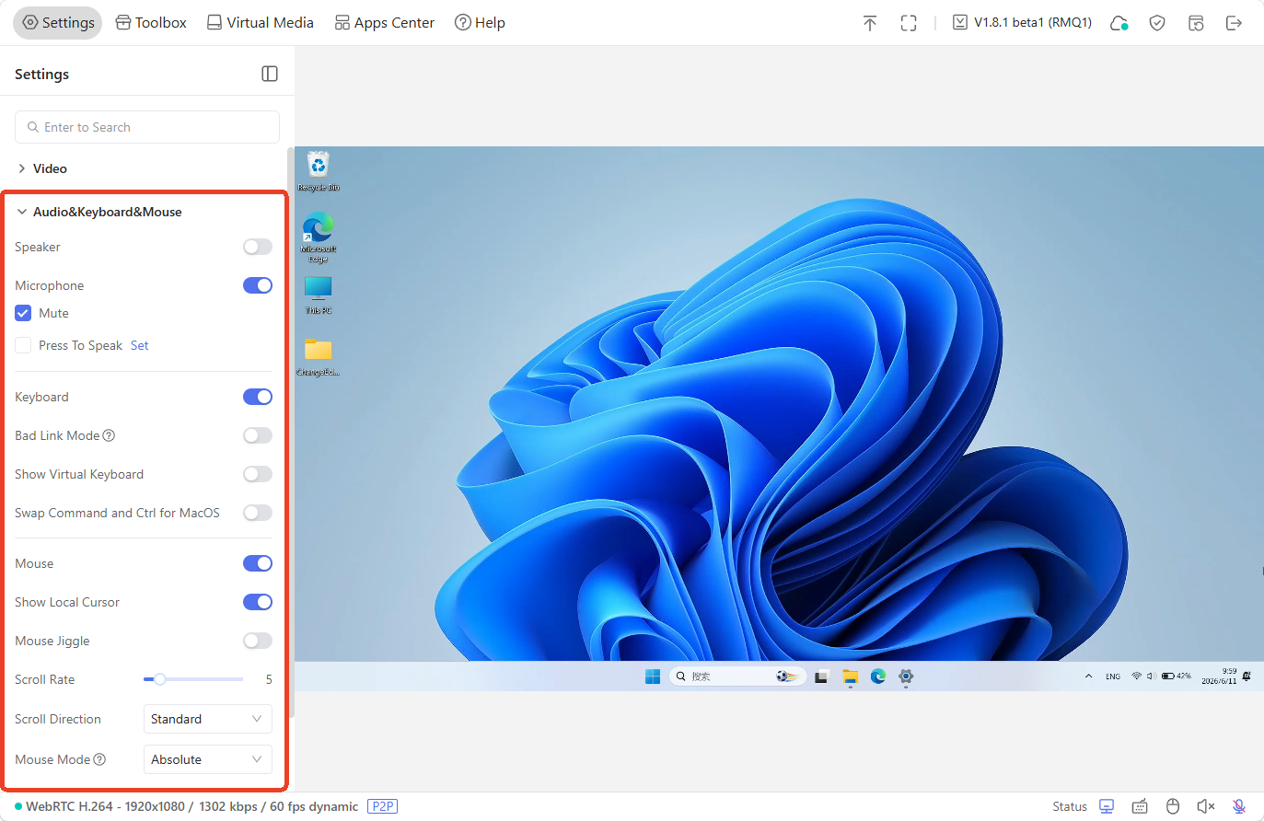Click the Bad Link Mode help icon
The width and height of the screenshot is (1264, 821).
coord(109,435)
